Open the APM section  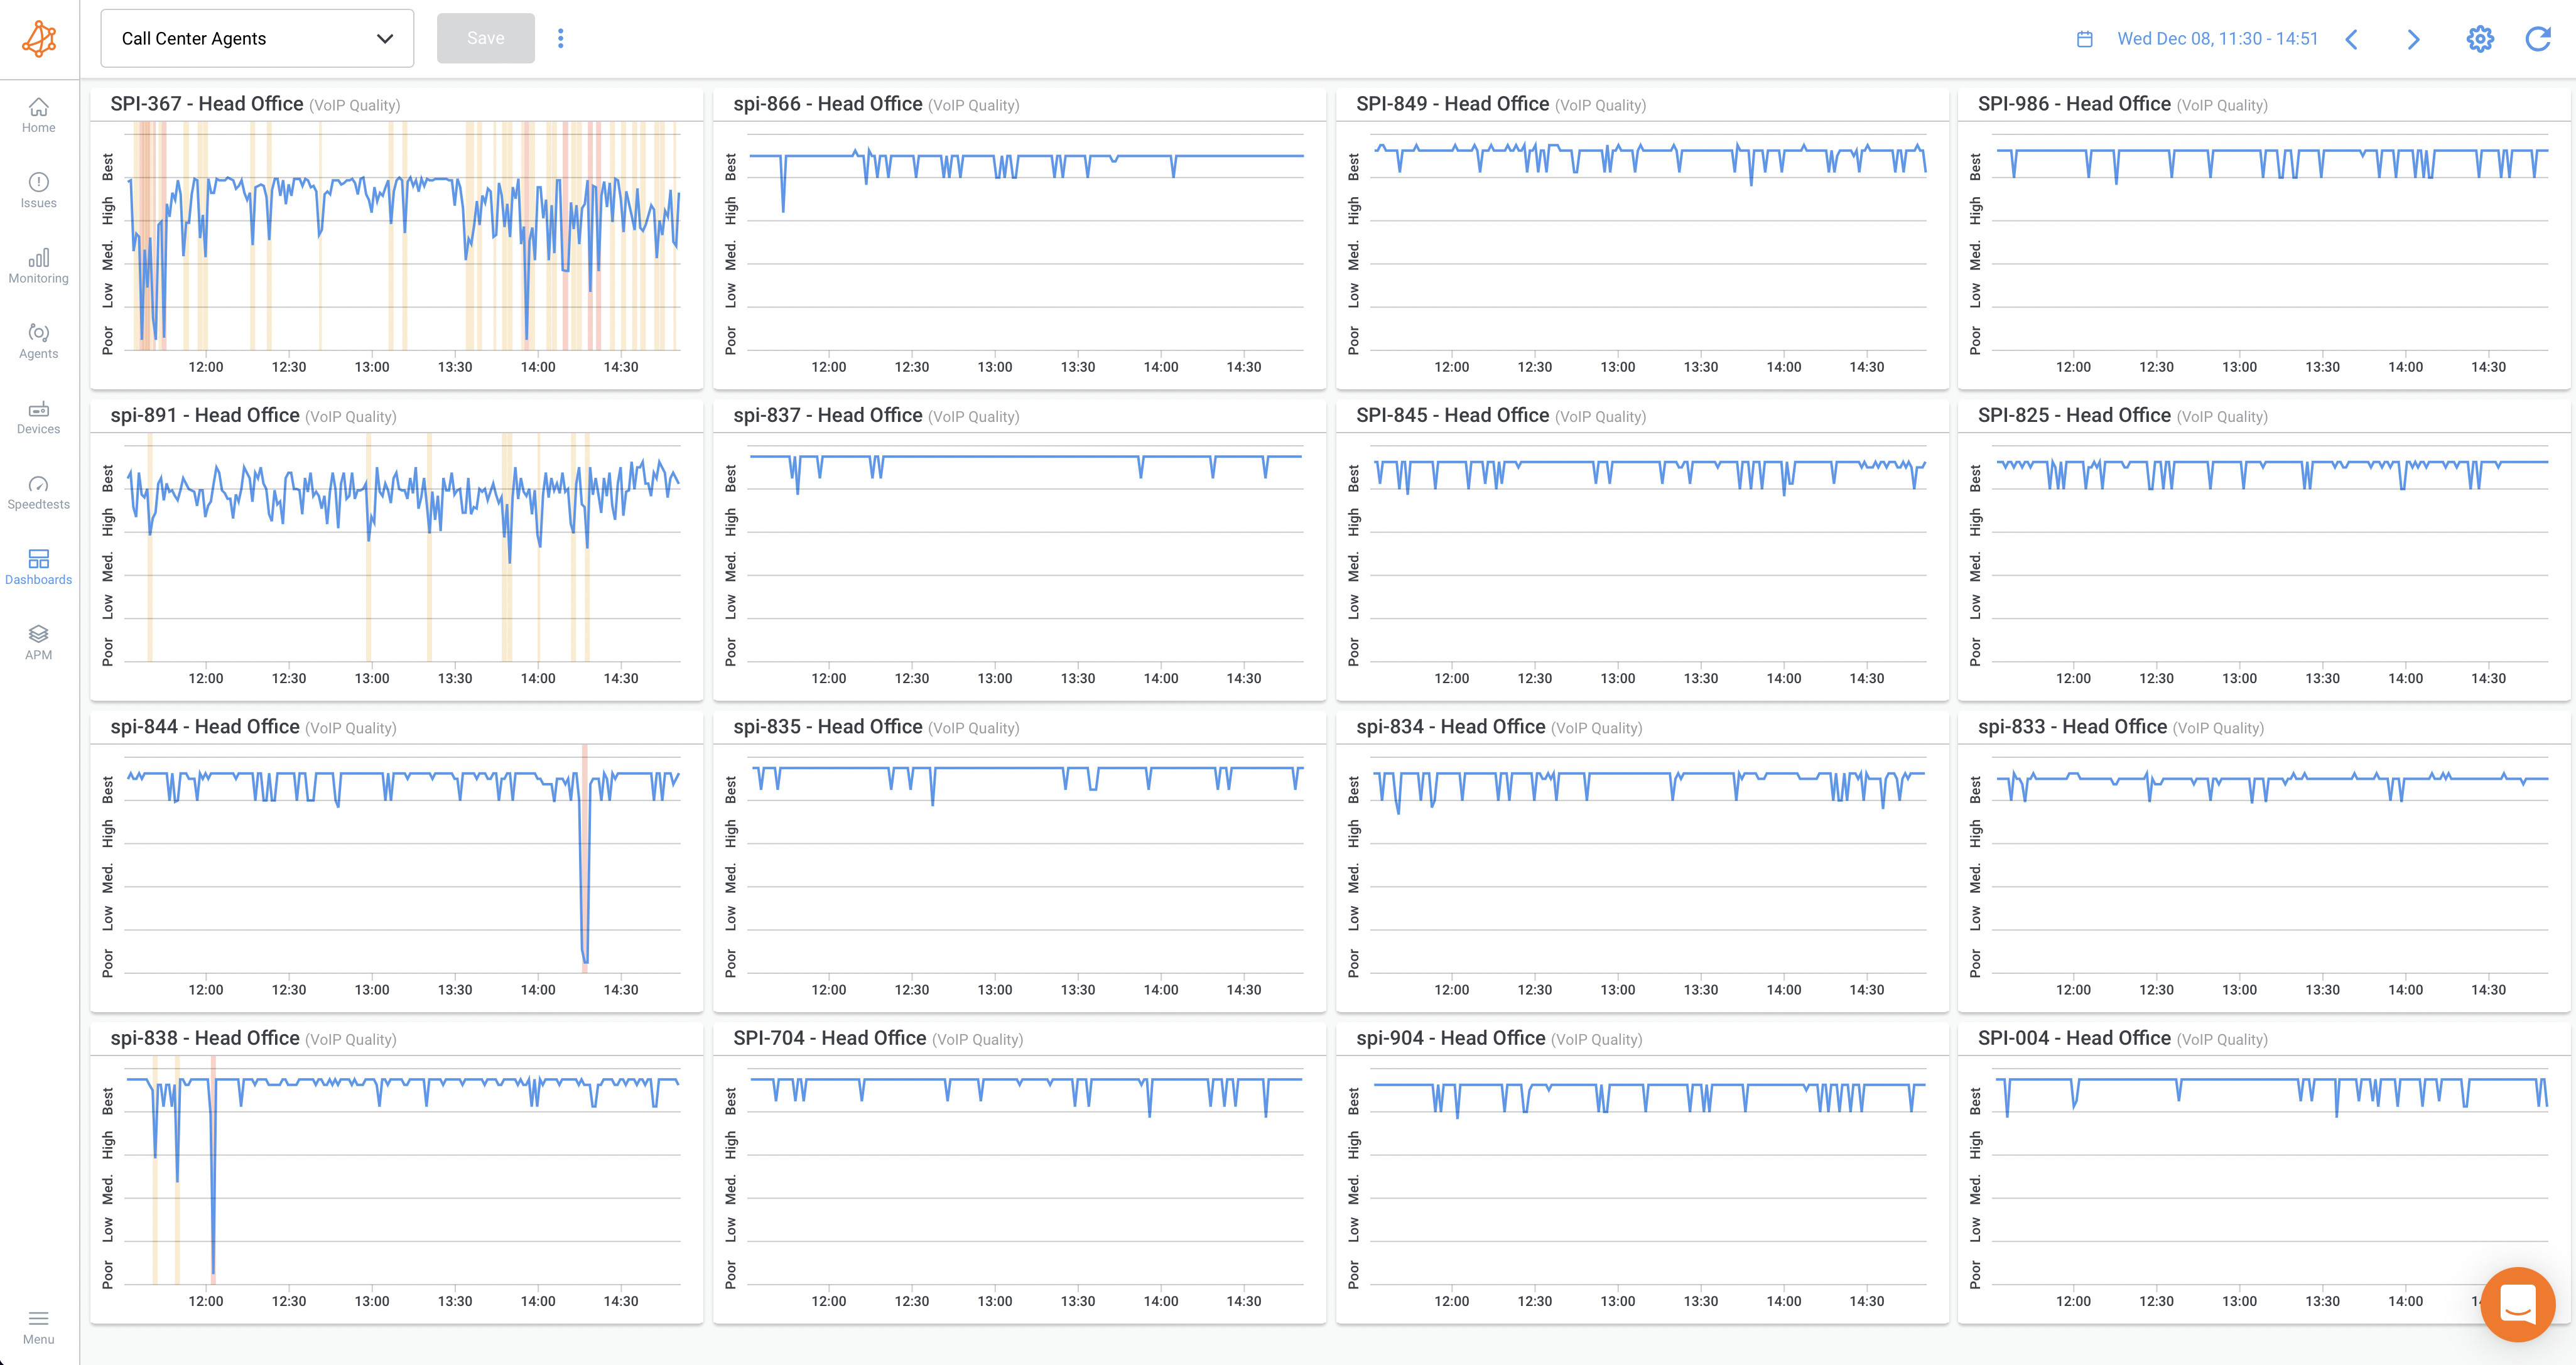tap(38, 641)
